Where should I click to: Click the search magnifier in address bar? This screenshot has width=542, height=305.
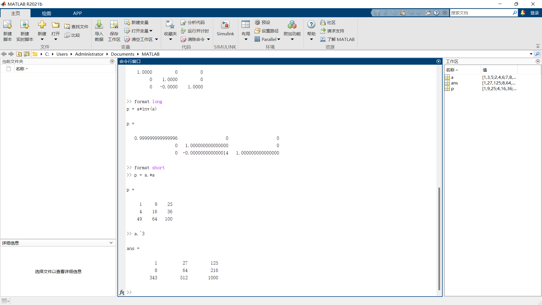537,54
